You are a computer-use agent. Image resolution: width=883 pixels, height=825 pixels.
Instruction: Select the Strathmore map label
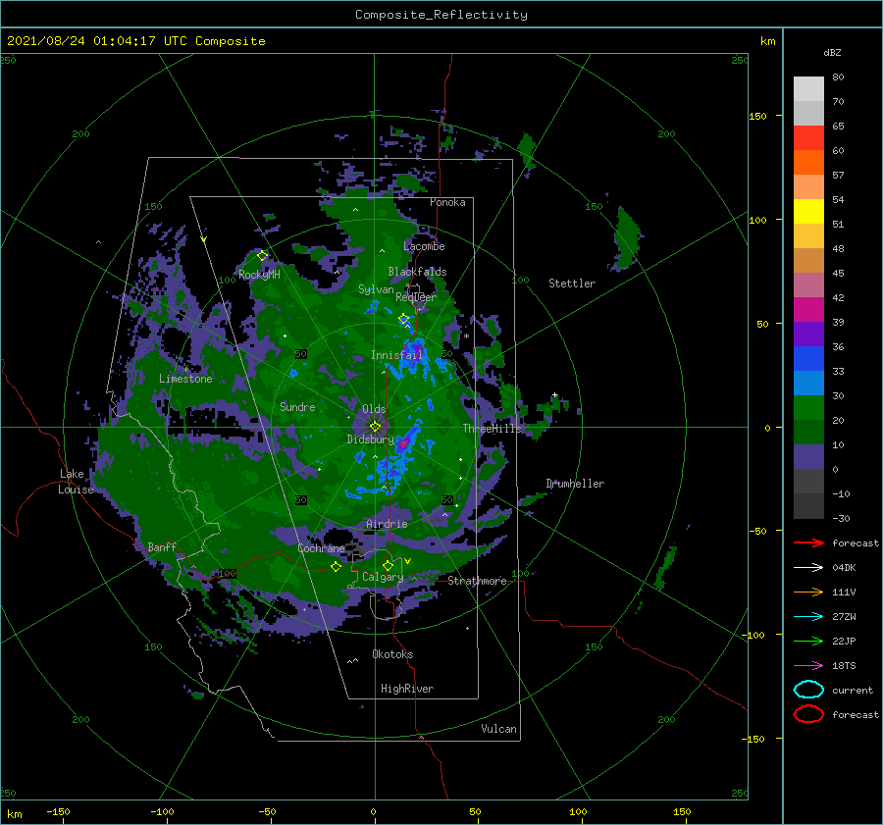point(477,581)
